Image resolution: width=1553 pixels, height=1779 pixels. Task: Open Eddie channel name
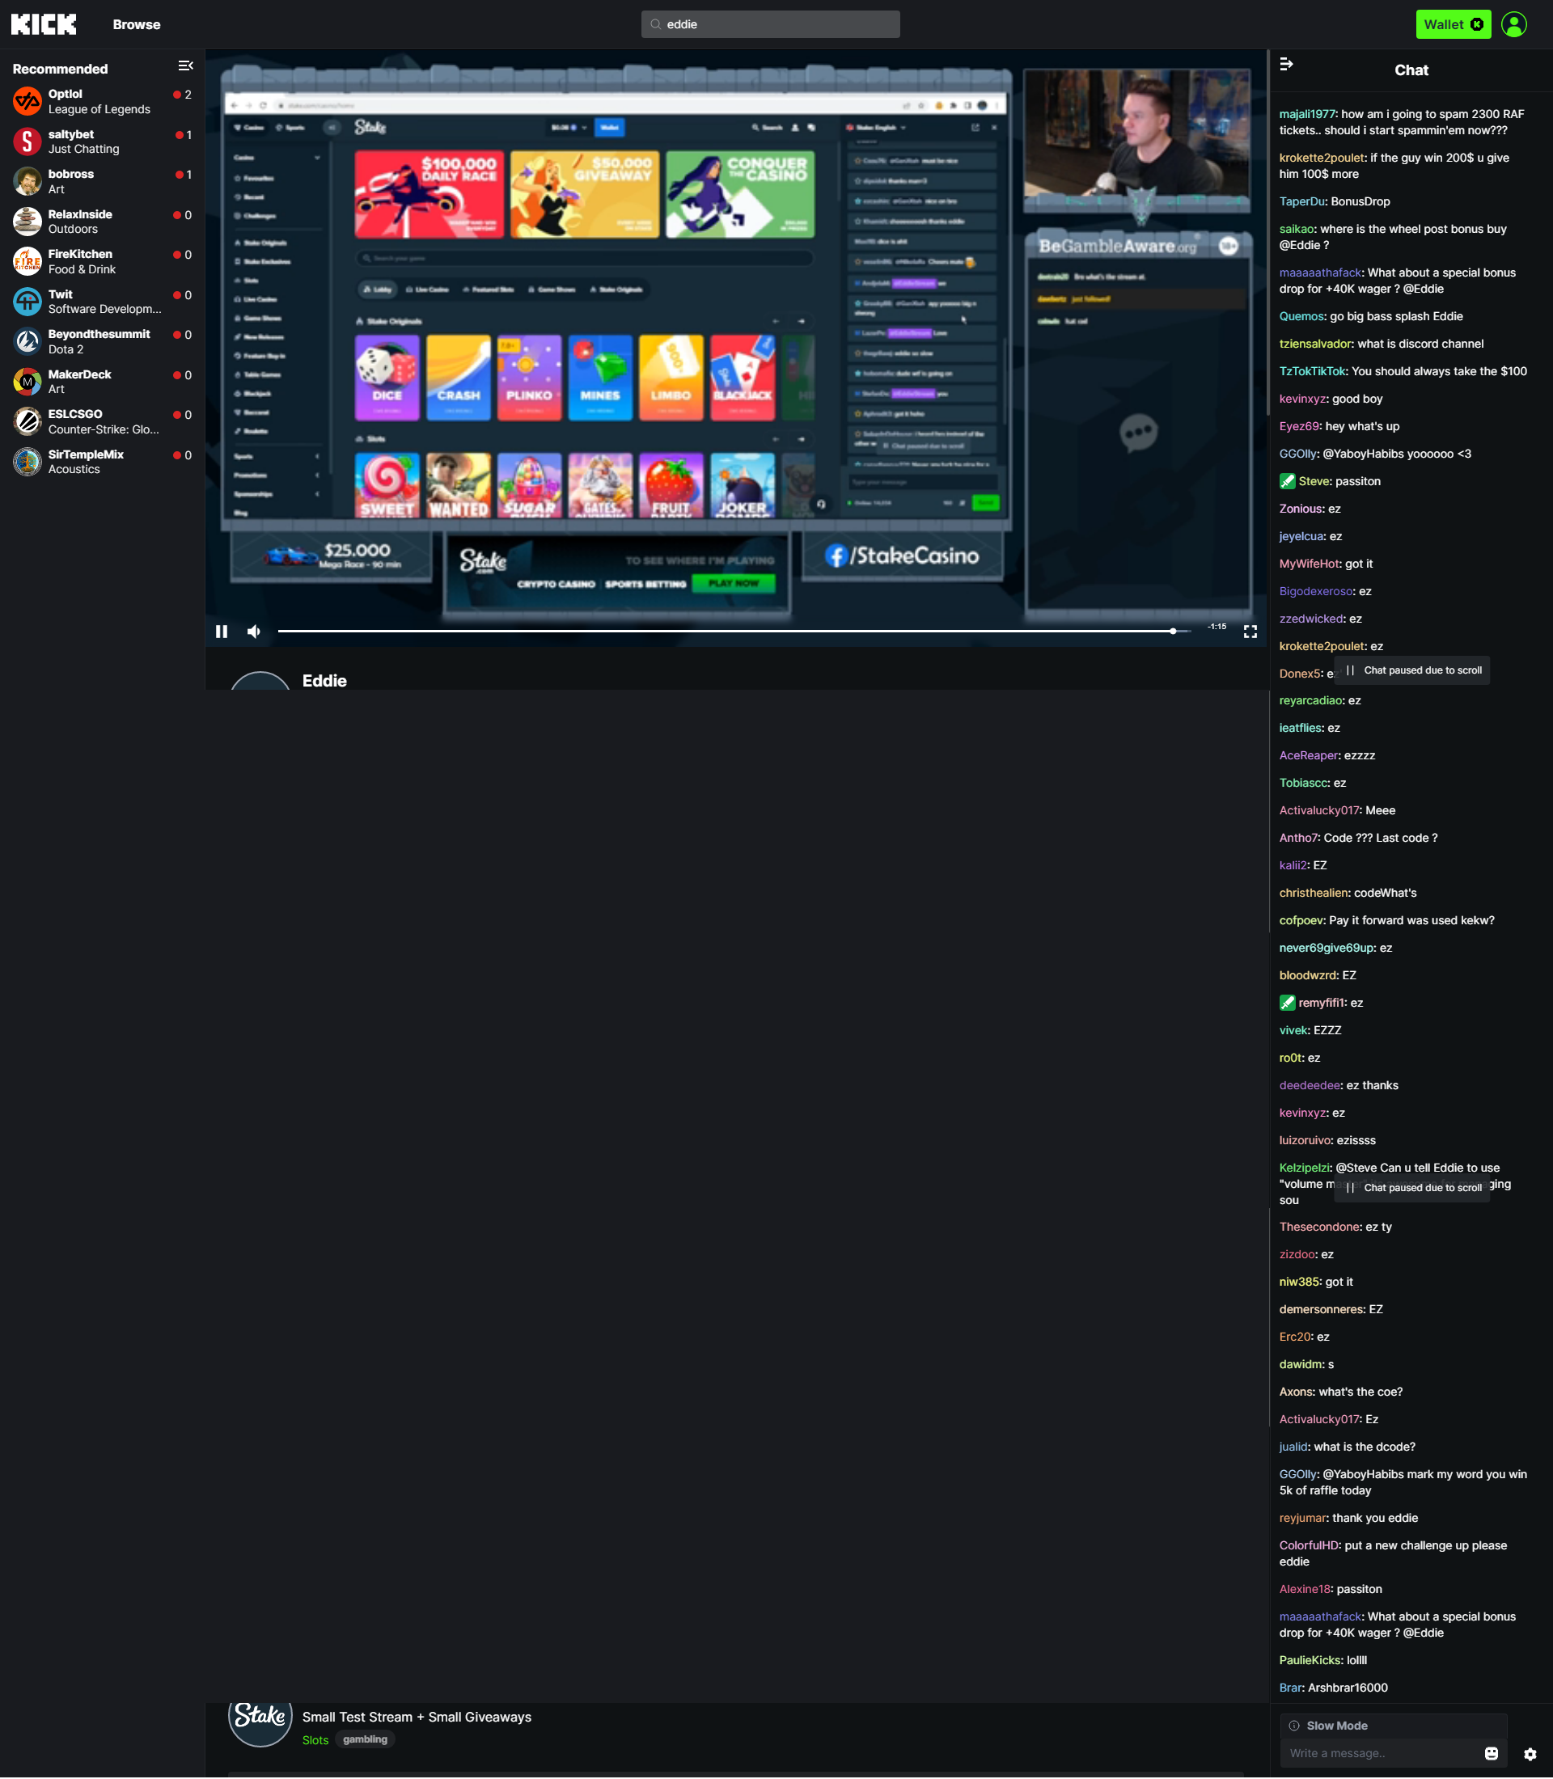click(324, 681)
